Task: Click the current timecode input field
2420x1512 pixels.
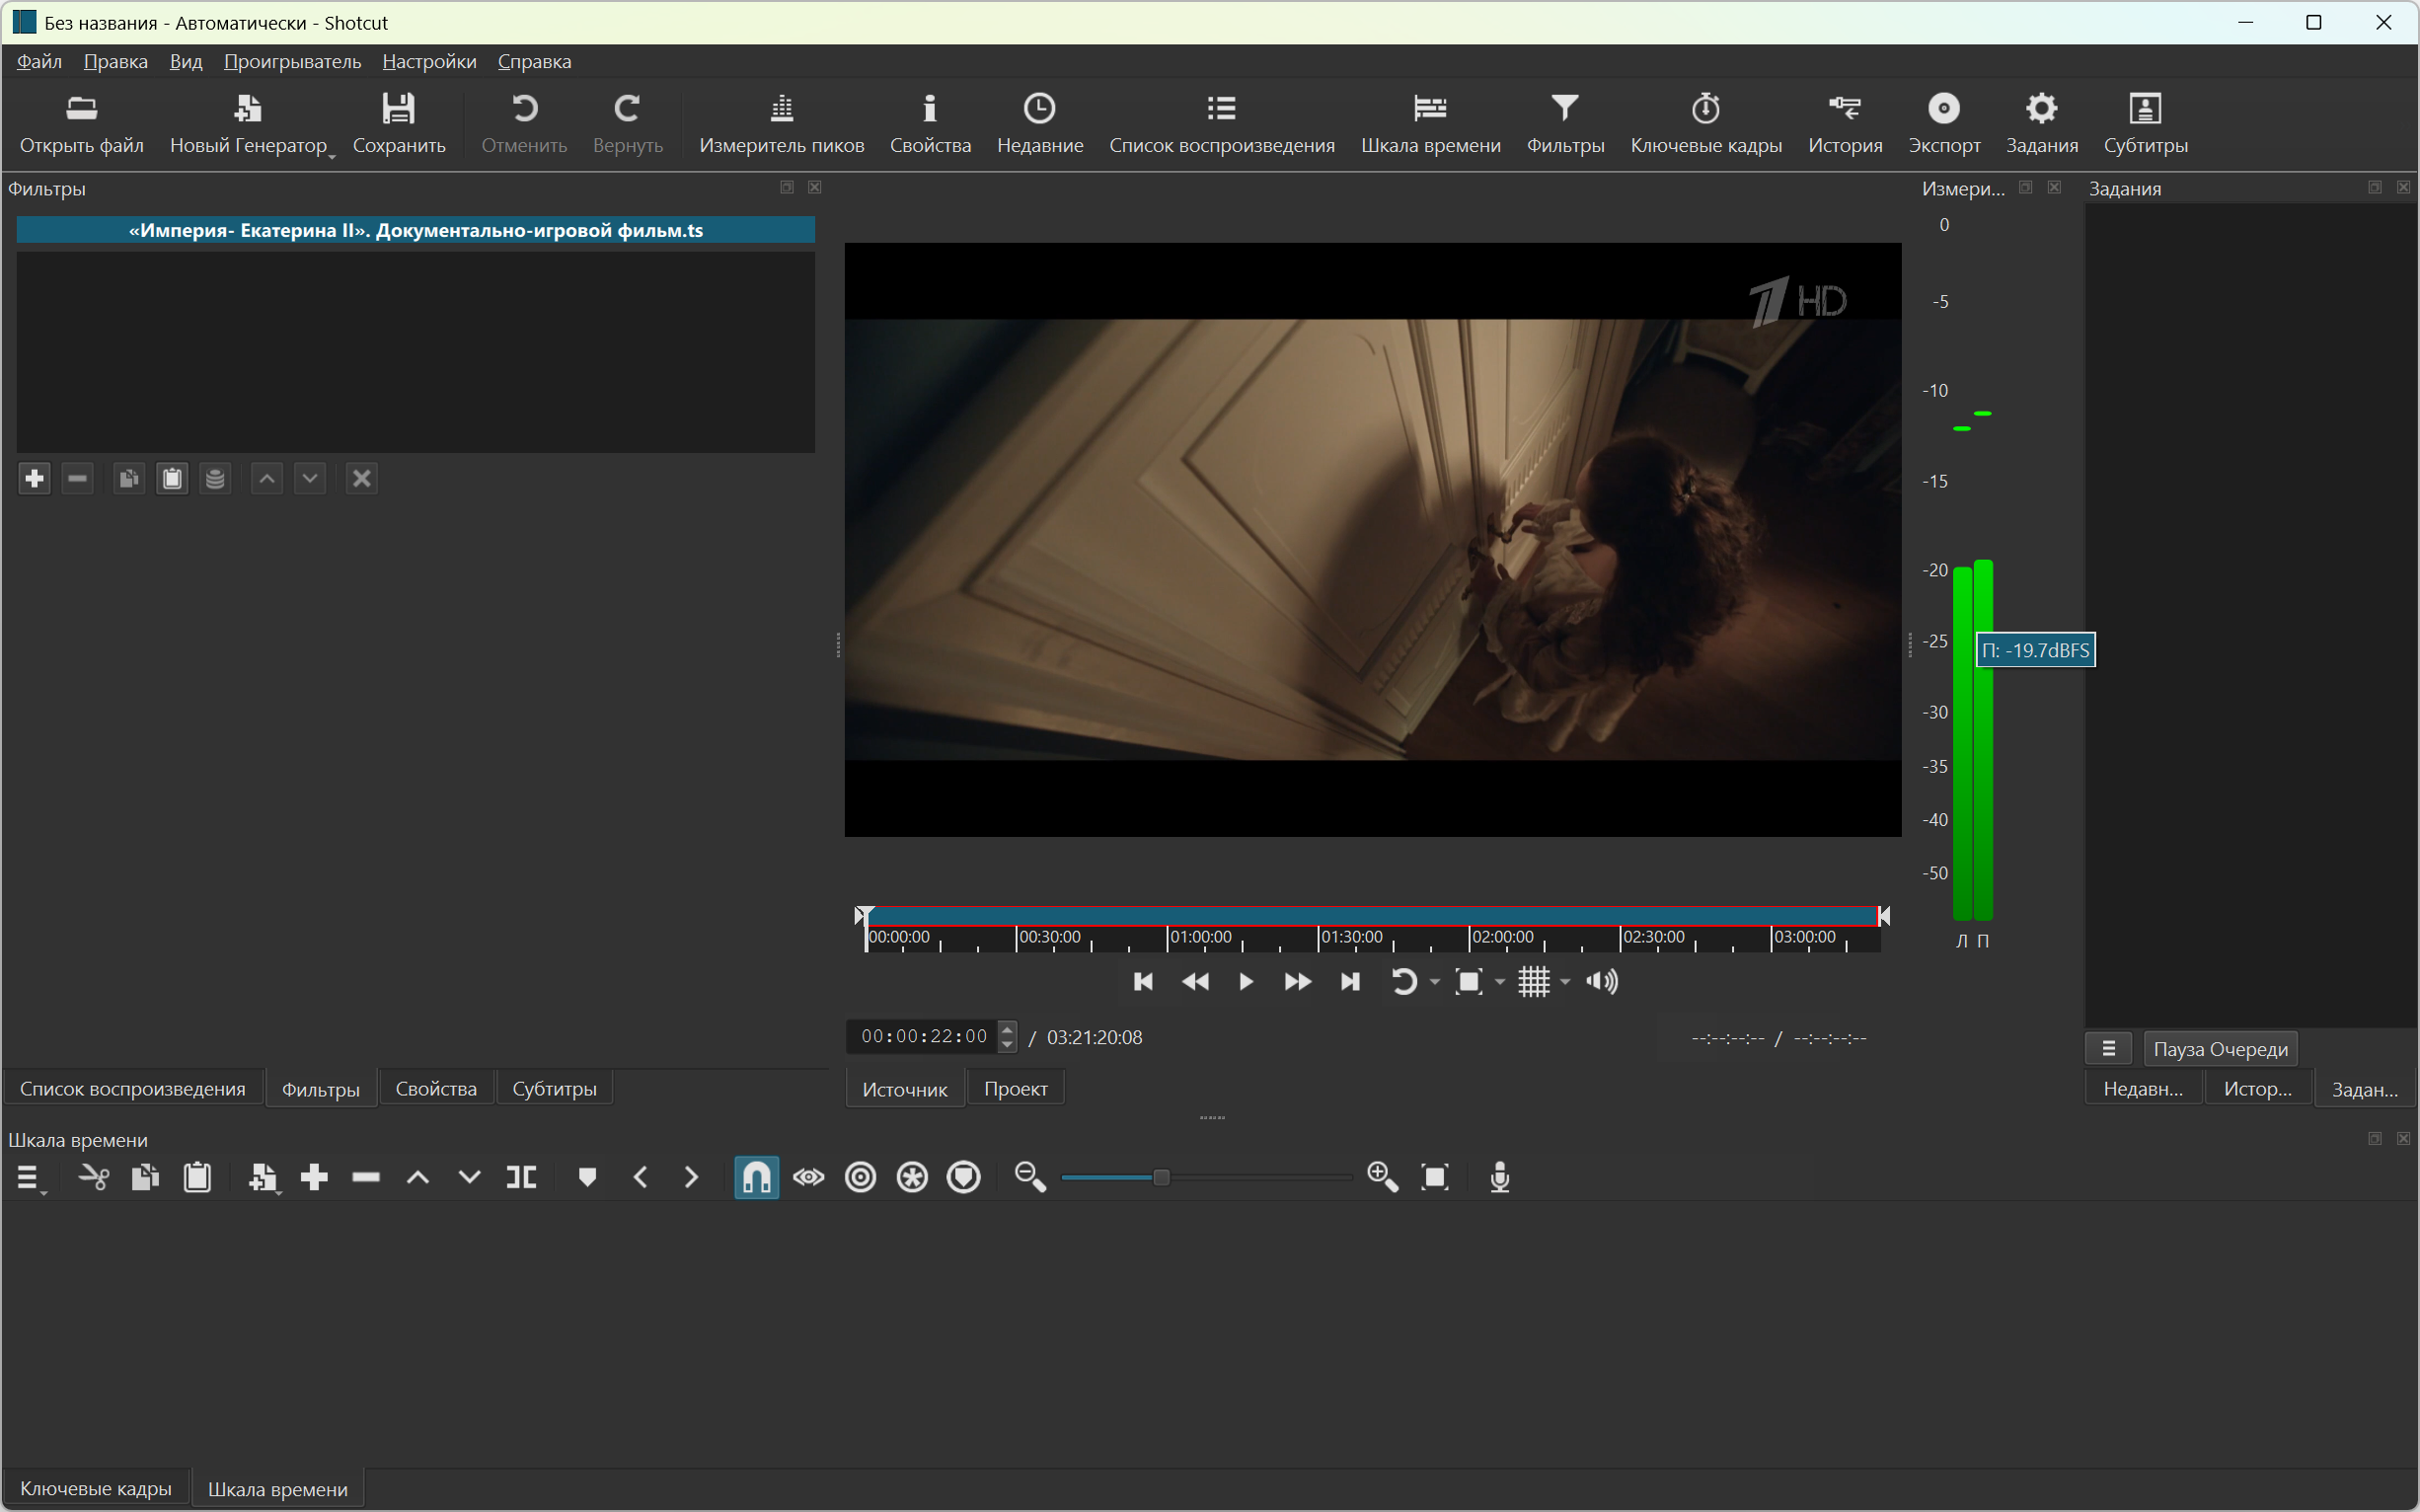Action: pyautogui.click(x=923, y=1037)
